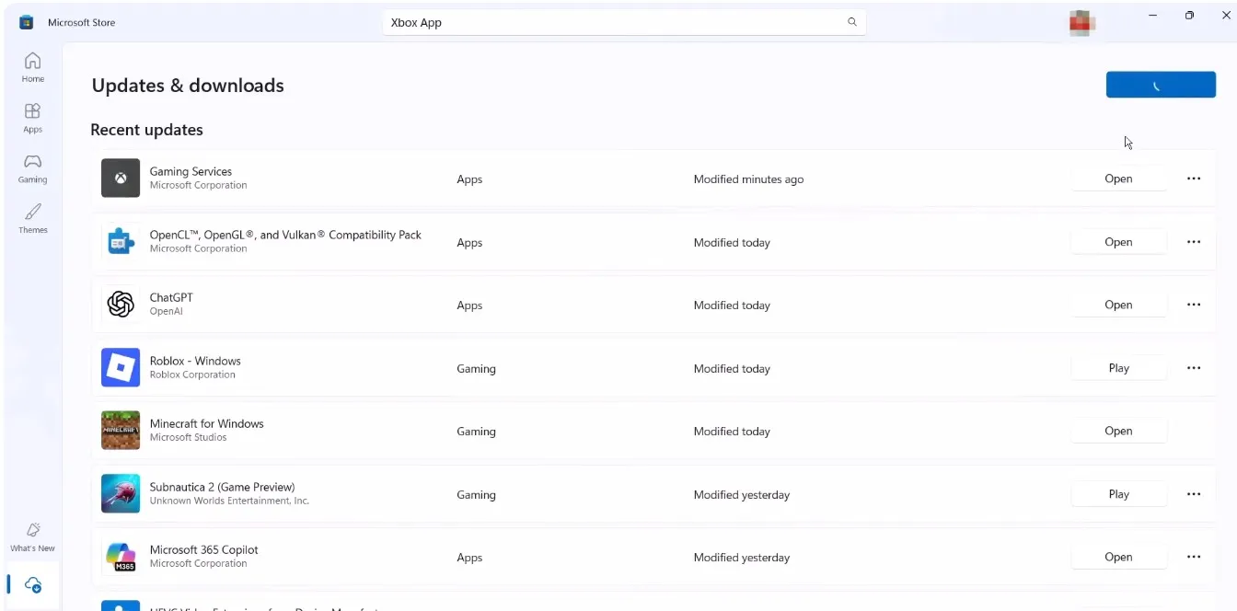Screen dimensions: 1237x611
Task: Click the OpenCL Compatibility Pack app icon
Action: [121, 242]
